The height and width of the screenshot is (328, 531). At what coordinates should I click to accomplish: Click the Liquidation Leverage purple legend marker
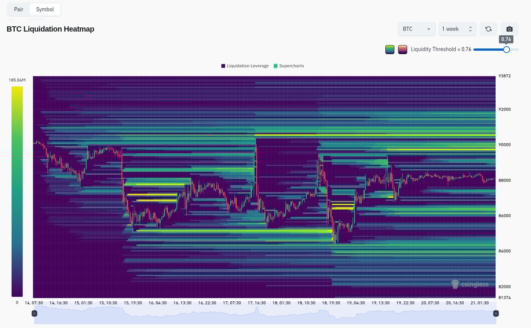pos(223,66)
